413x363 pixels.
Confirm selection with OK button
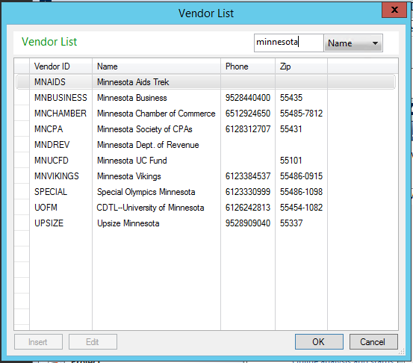coord(319,341)
